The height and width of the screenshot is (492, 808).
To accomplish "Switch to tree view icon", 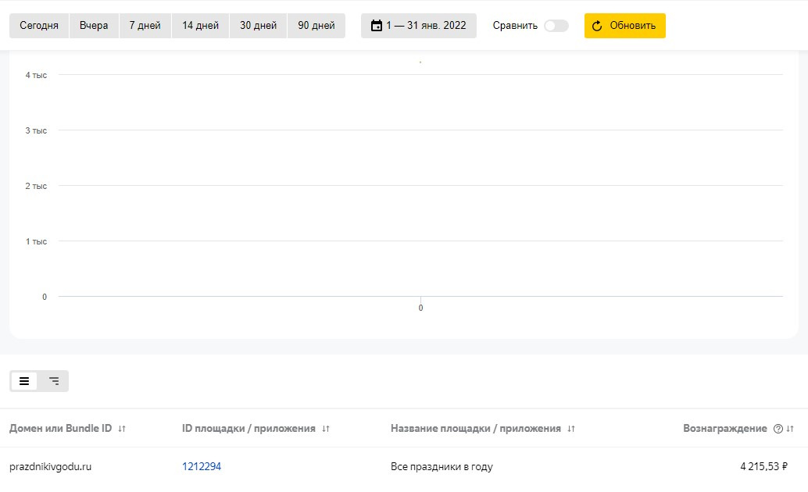I will click(54, 381).
